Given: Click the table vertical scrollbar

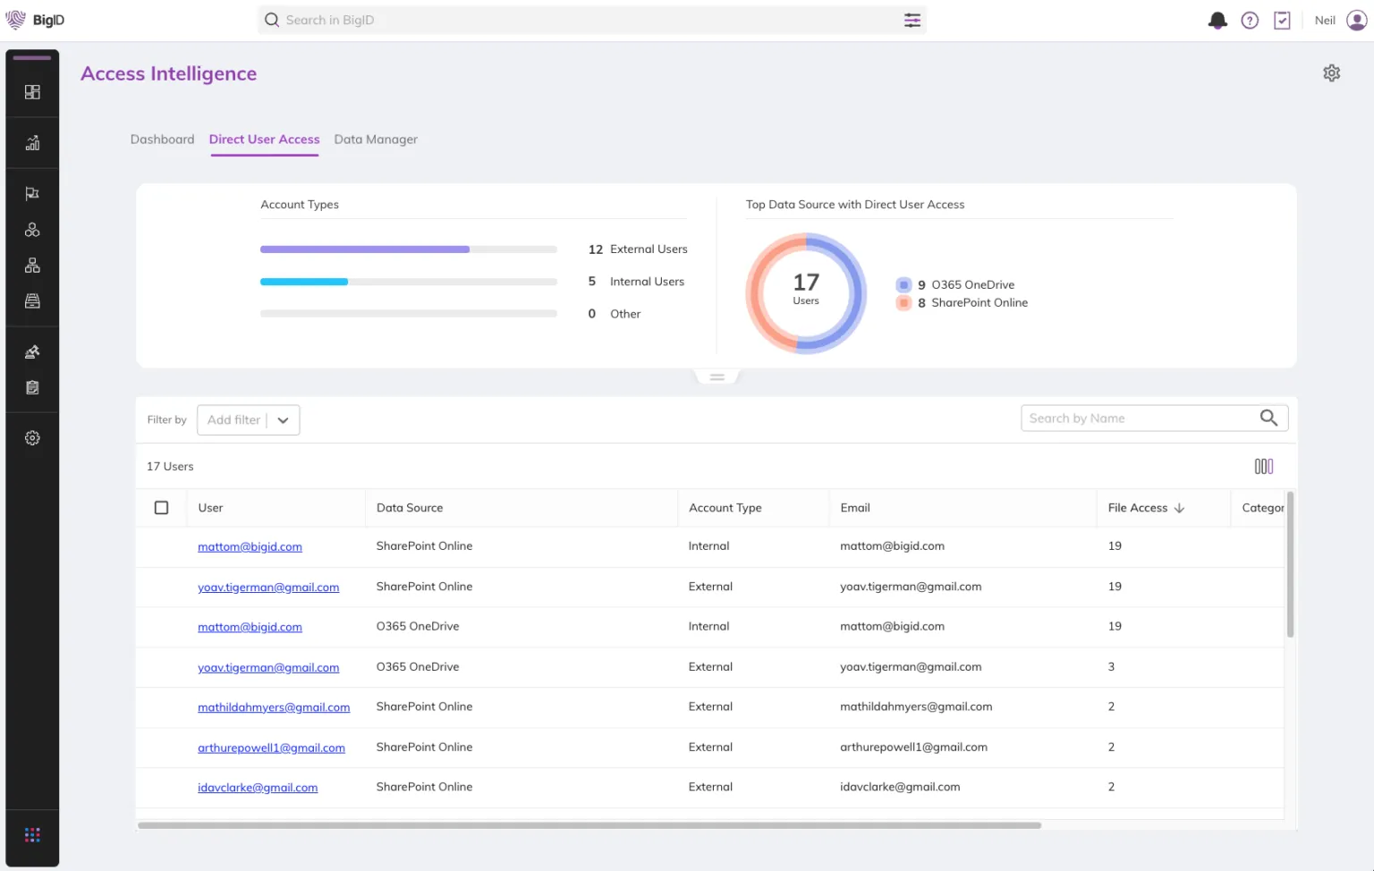Looking at the screenshot, I should click(x=1290, y=564).
